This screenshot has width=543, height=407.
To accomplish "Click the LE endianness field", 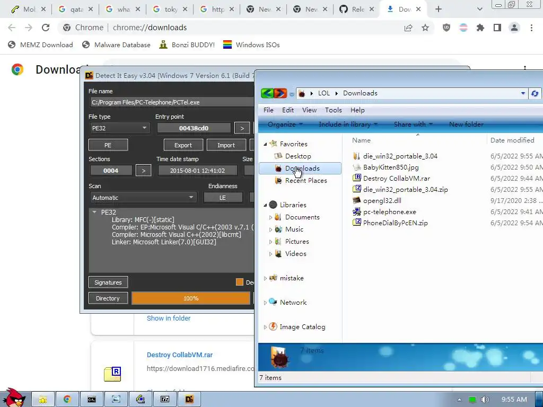I will (x=223, y=198).
